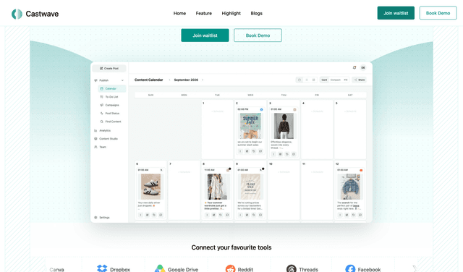Click the DE user avatar
Screen dimensions: 463x272
click(x=363, y=67)
